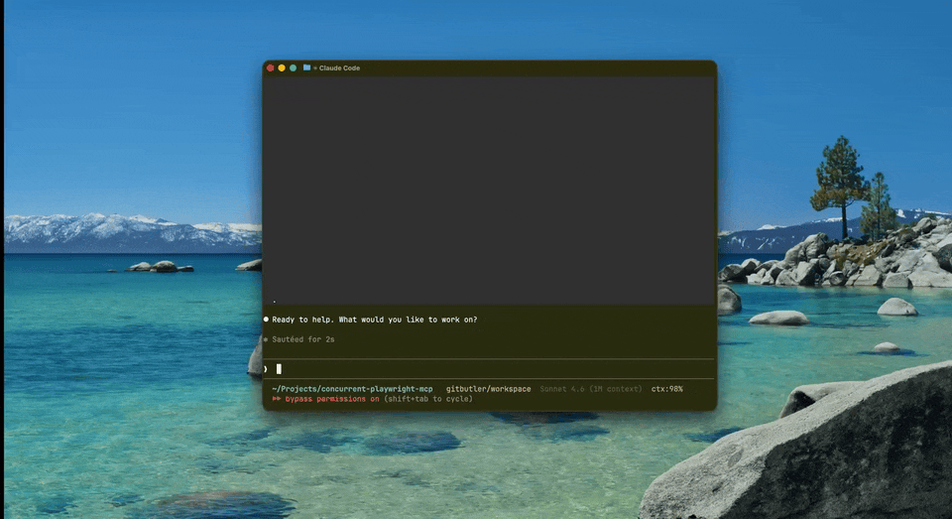952x519 pixels.
Task: Click the '(shift+tab to cycle)' hint
Action: 428,399
